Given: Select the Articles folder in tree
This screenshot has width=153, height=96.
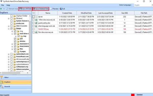Looking at the screenshot, I should pyautogui.click(x=22, y=41).
